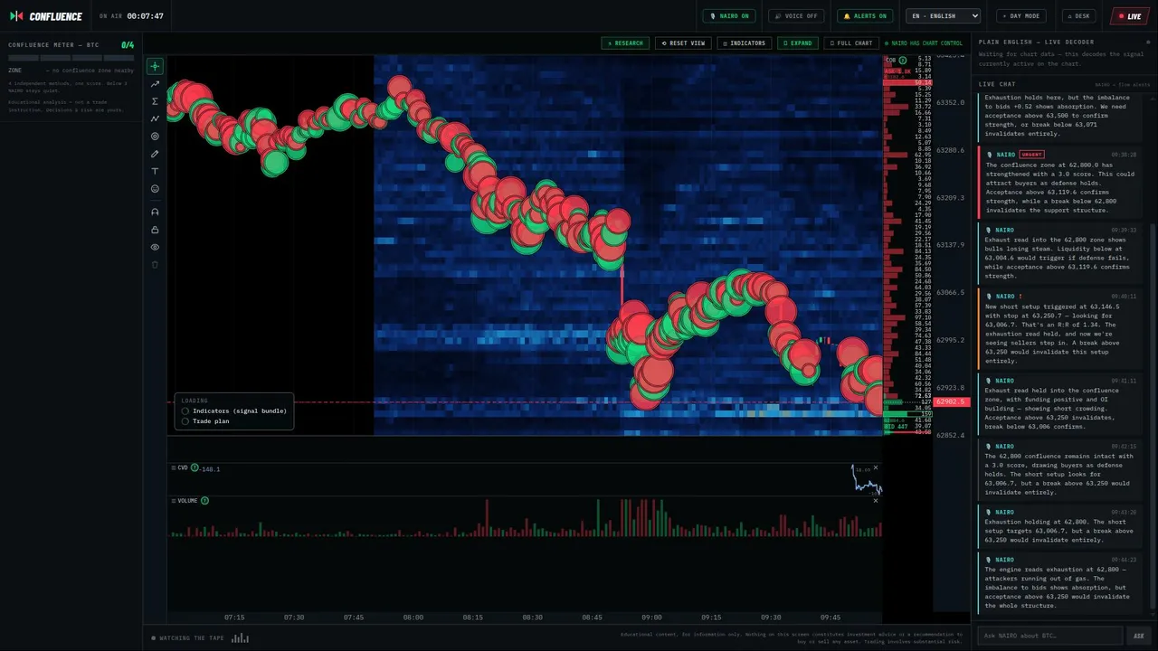
Task: Toggle ALERTS ON button
Action: 865,16
